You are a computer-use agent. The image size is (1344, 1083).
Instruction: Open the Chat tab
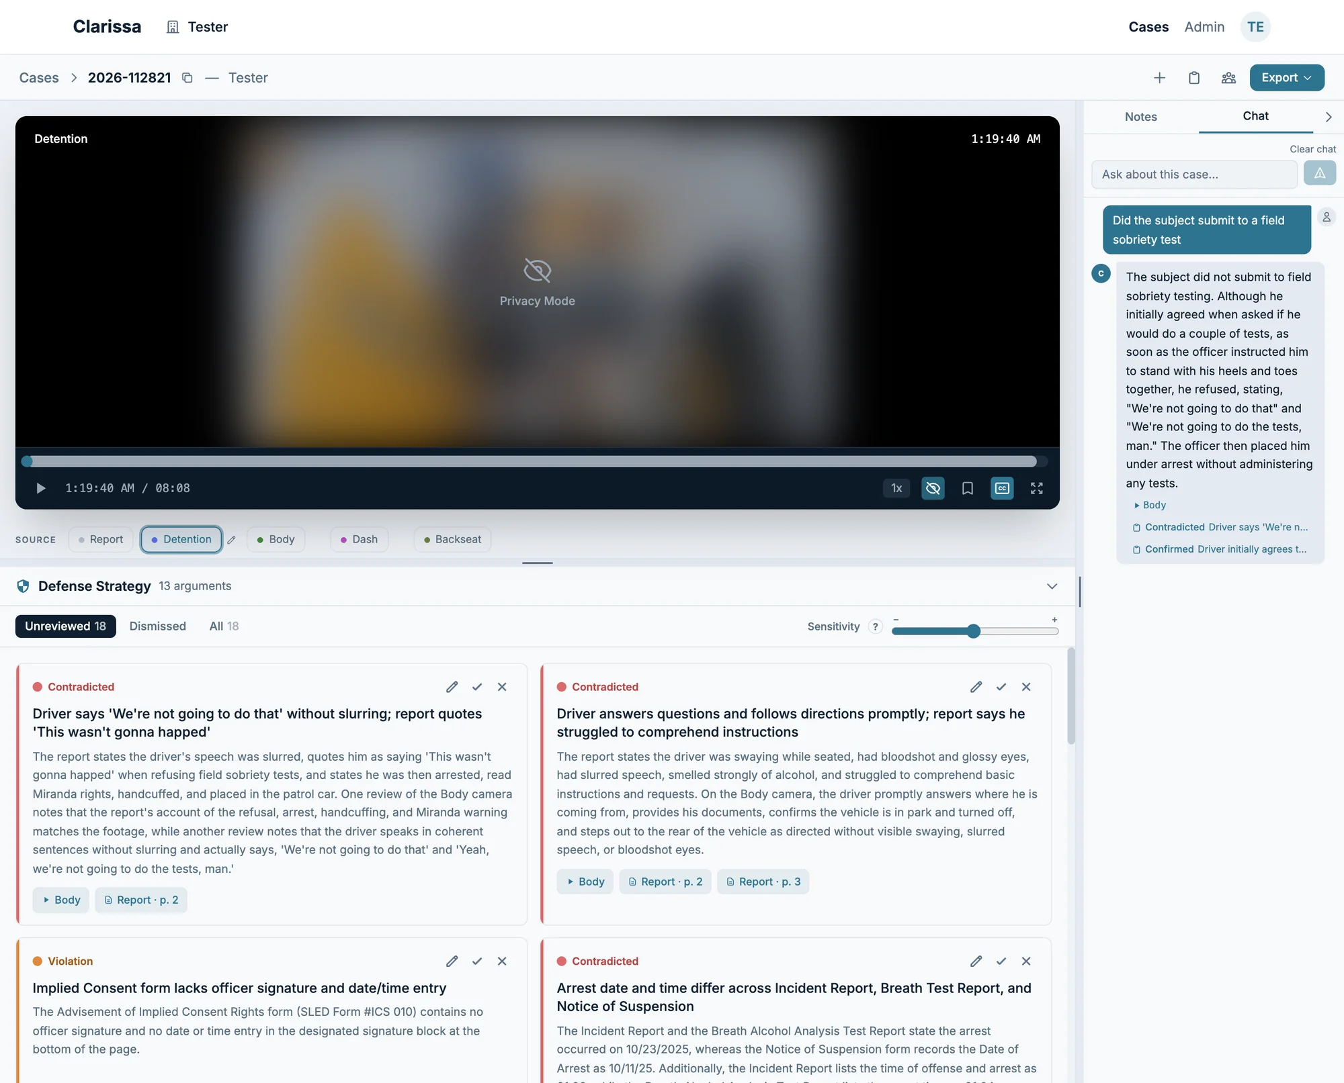coord(1255,116)
